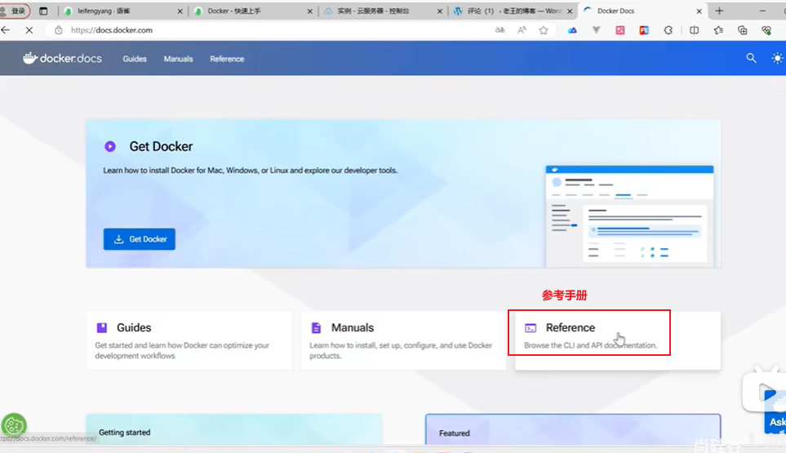Click the site info lock icon
This screenshot has height=453, width=786.
(59, 30)
